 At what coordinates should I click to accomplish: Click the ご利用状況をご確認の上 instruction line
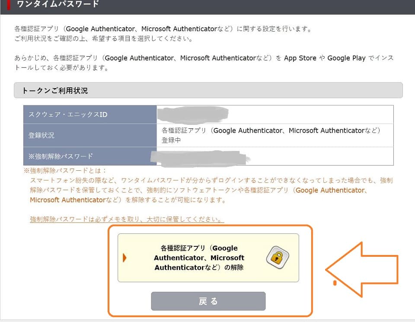coord(103,39)
